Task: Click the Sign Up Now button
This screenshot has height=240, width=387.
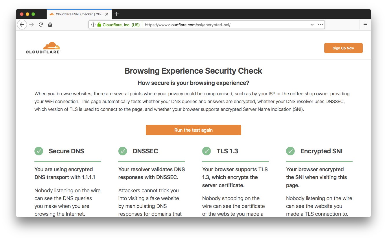Action: tap(343, 48)
